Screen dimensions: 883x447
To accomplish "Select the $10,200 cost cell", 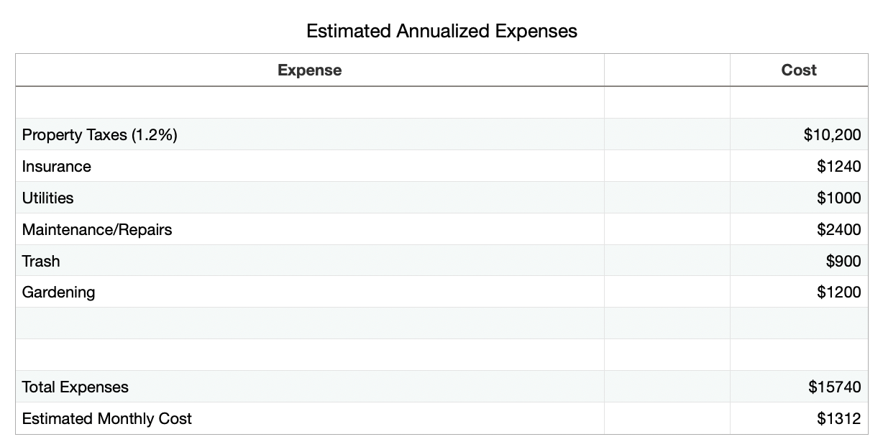I will (799, 134).
